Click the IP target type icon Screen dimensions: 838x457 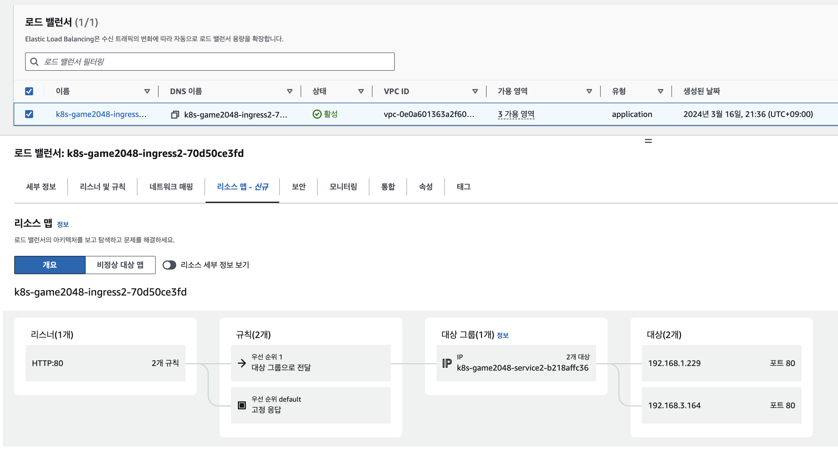tap(447, 363)
